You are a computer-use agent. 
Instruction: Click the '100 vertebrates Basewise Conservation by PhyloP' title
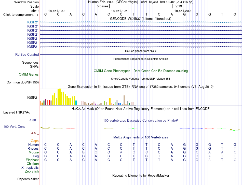coord(141,121)
